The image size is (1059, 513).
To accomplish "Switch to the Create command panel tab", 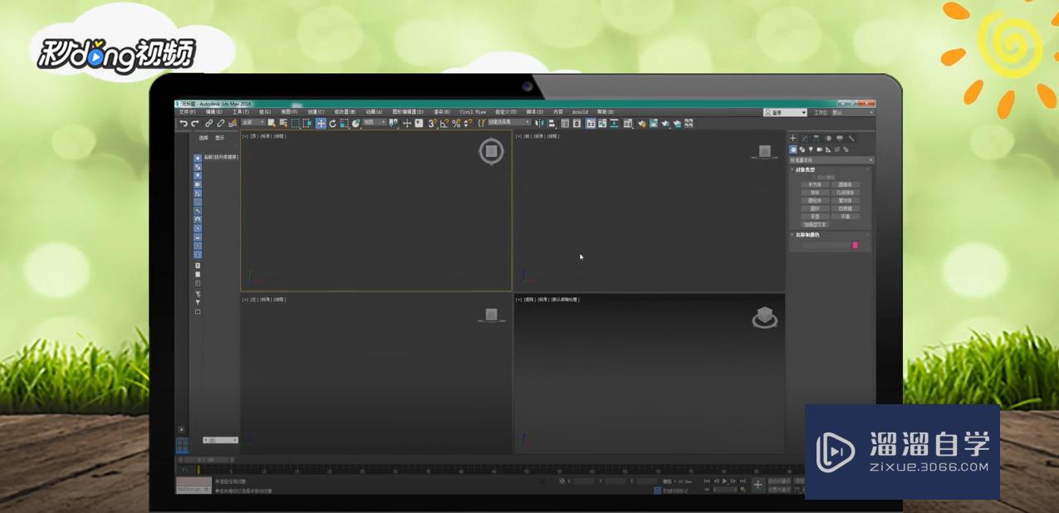I will click(x=792, y=138).
